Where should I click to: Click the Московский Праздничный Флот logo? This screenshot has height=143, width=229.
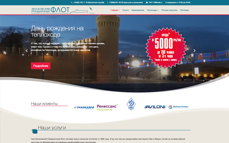[63, 10]
